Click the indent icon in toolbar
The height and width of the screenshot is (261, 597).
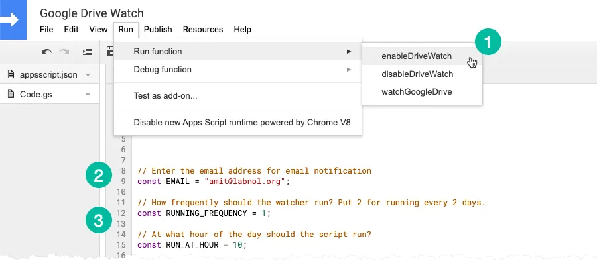(x=87, y=52)
